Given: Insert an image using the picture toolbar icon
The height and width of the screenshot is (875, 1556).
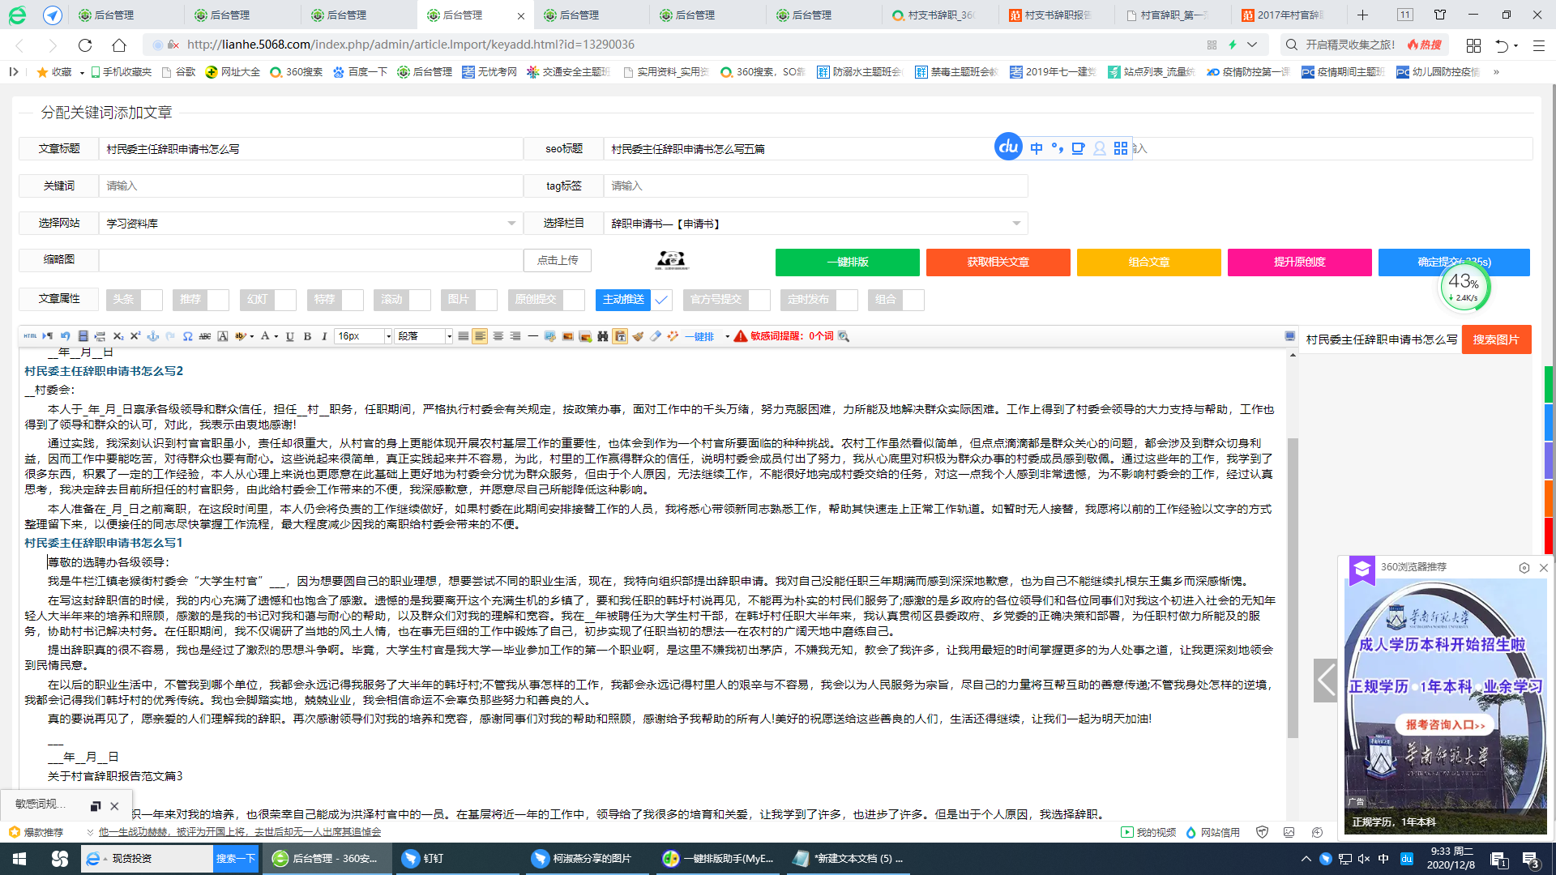Looking at the screenshot, I should [567, 335].
